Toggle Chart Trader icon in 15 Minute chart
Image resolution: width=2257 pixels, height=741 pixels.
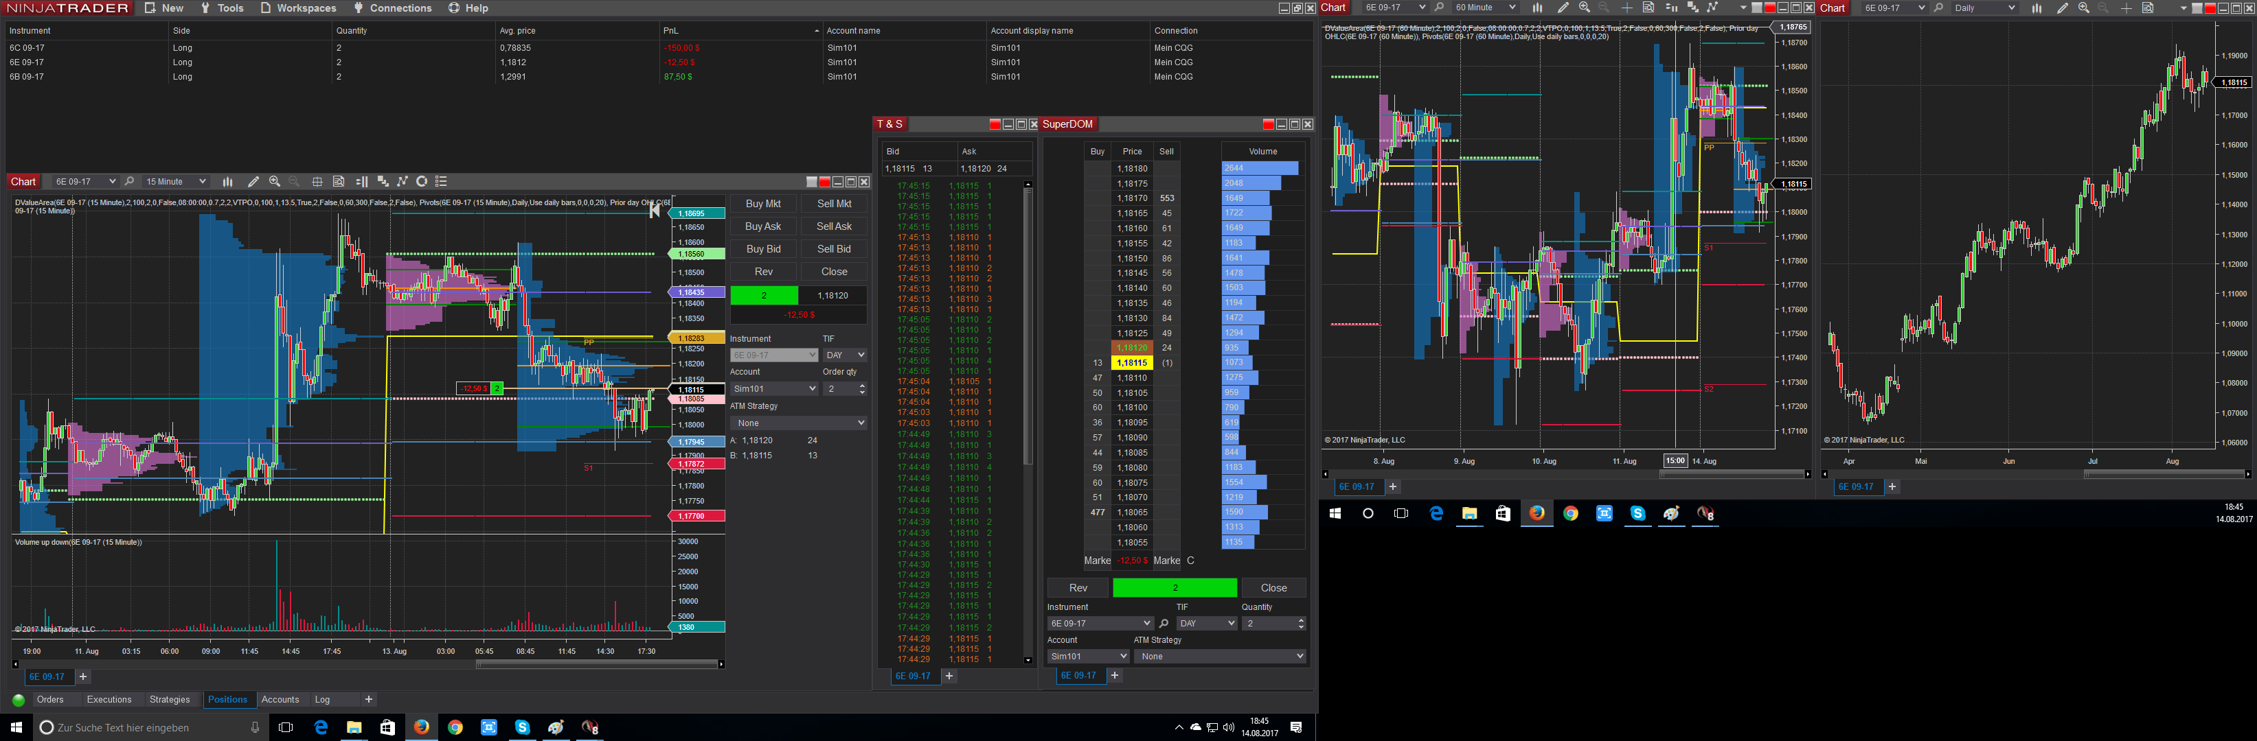click(361, 182)
